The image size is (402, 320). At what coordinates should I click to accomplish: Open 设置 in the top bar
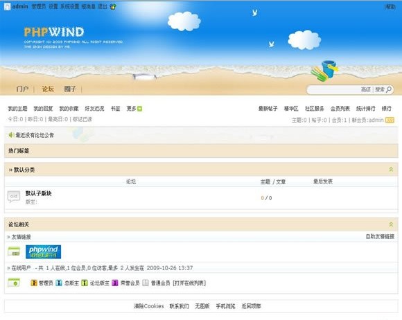point(53,6)
